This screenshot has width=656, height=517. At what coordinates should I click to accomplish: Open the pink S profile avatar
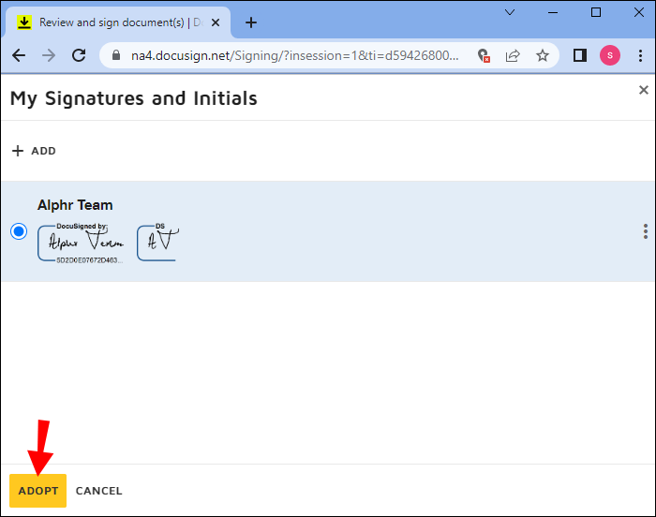click(x=610, y=55)
